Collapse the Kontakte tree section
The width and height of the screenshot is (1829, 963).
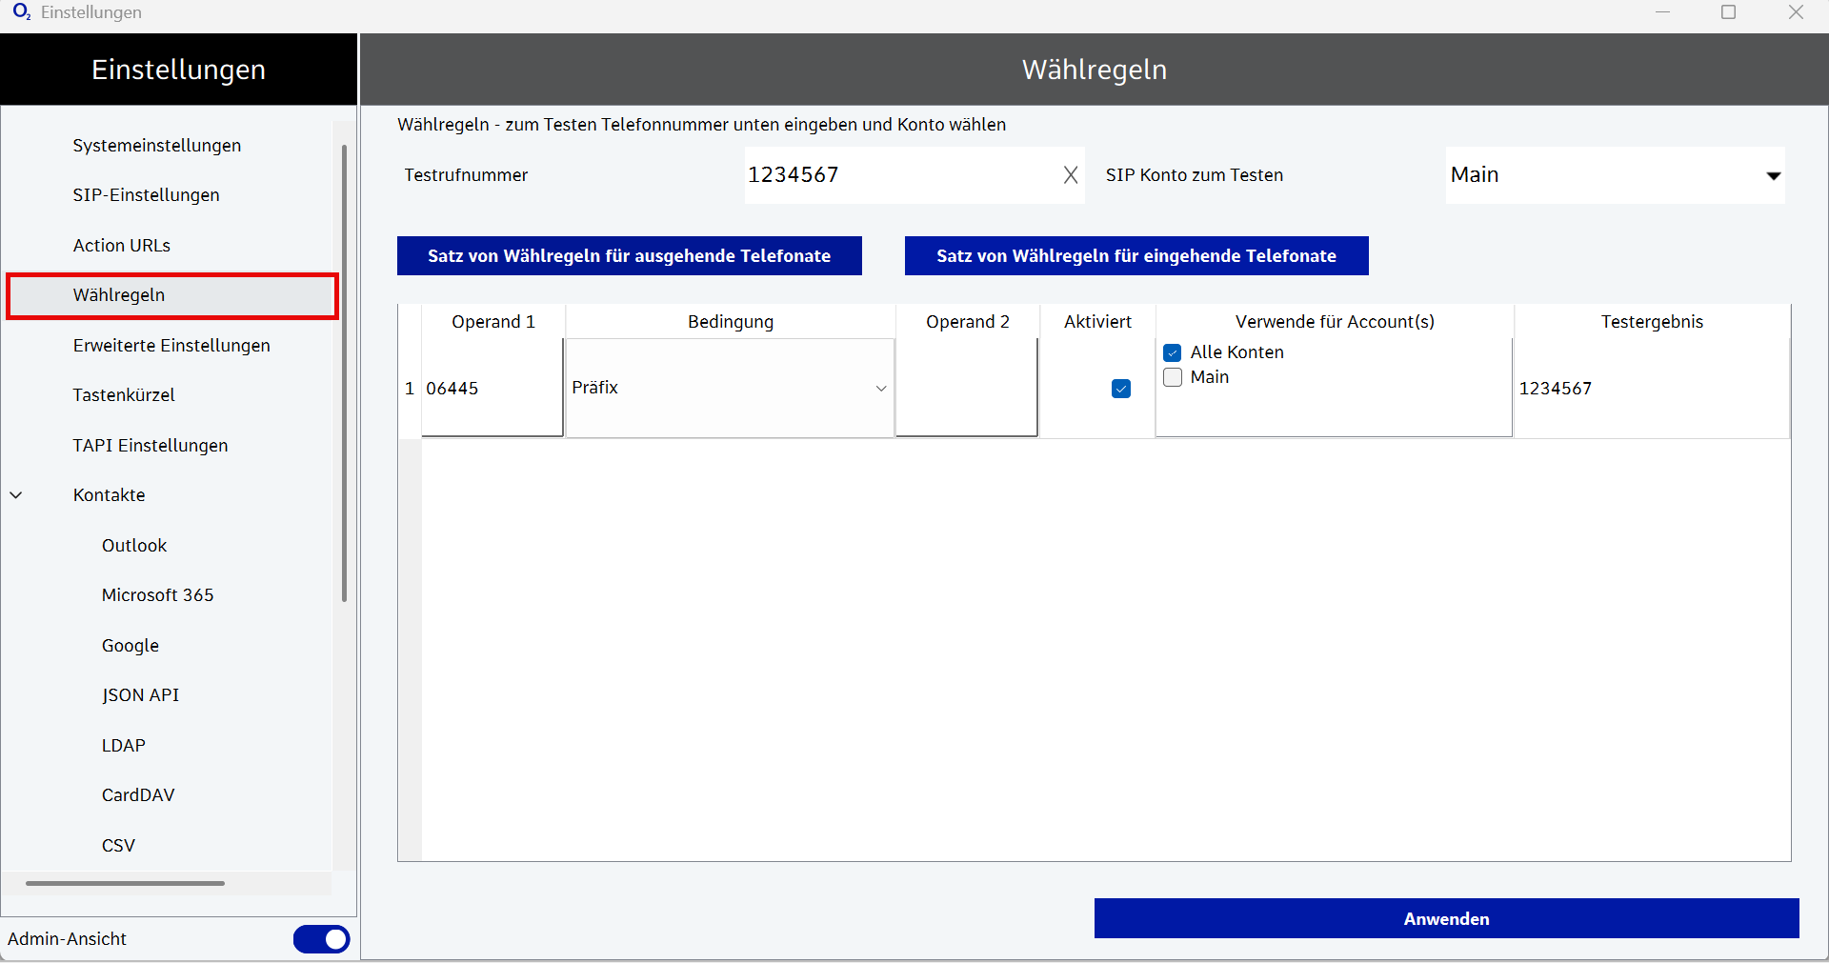tap(16, 495)
